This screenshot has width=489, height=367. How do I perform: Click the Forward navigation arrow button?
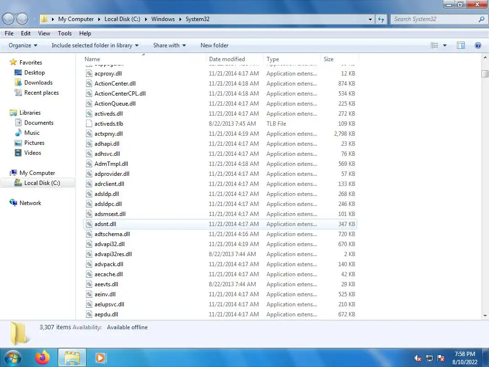click(22, 19)
